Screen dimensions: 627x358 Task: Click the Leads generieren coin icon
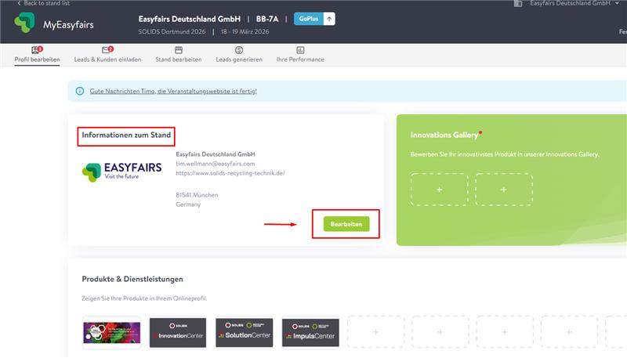[239, 50]
